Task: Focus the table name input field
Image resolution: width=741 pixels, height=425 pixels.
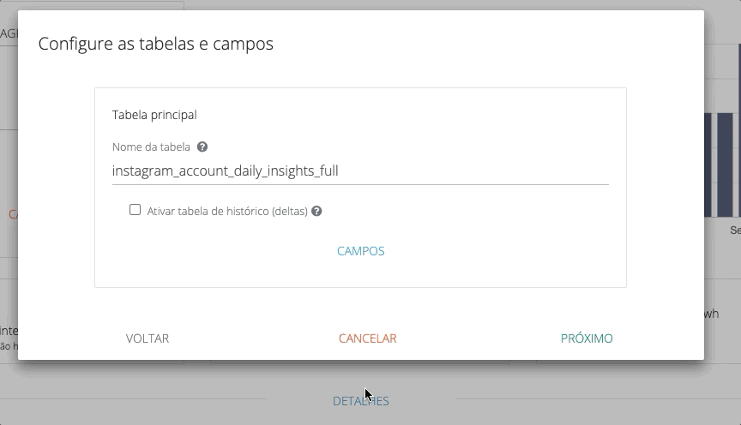Action: click(360, 171)
